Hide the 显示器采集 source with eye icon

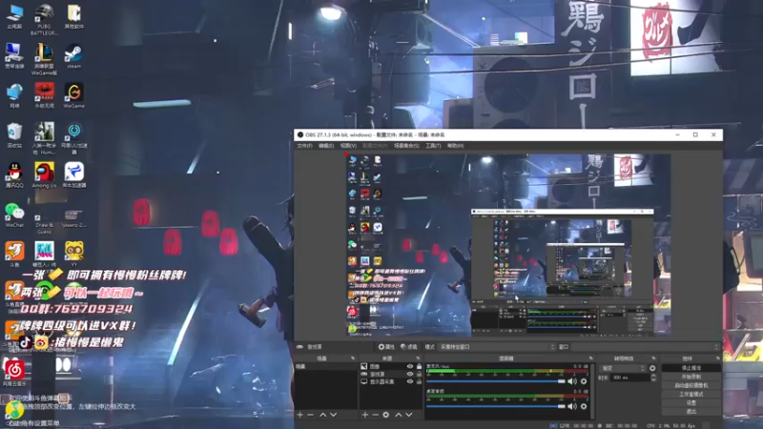410,382
